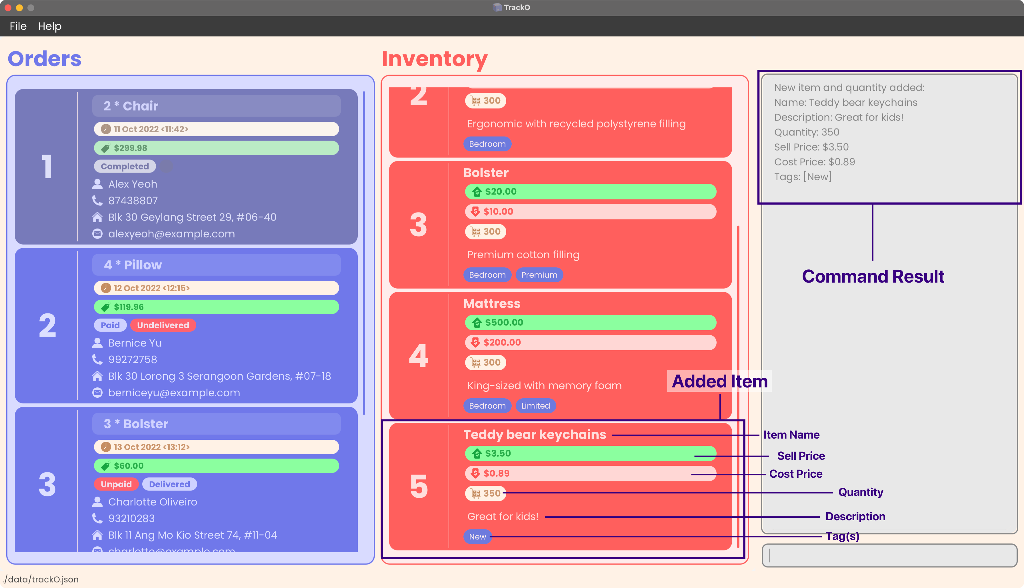
Task: Click the 'Tags: [New]' result line
Action: (803, 177)
